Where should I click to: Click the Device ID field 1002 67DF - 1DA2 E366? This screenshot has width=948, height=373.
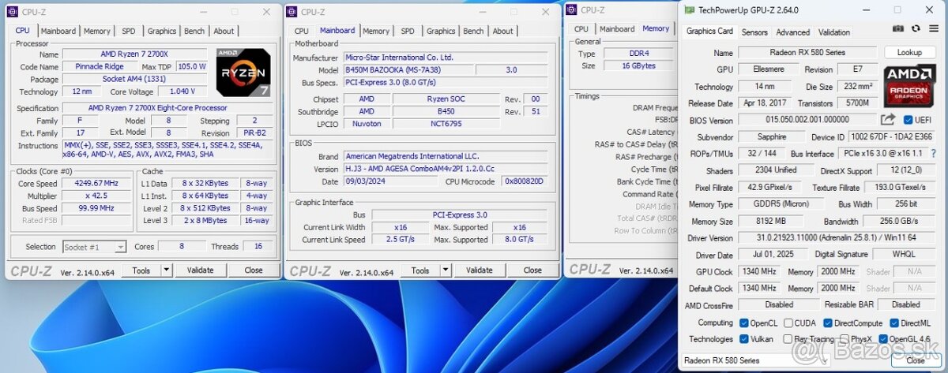pyautogui.click(x=891, y=137)
